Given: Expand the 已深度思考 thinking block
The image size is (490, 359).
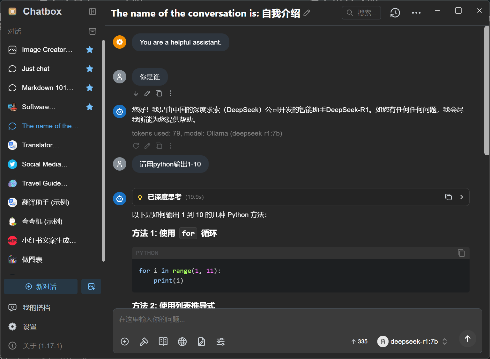Looking at the screenshot, I should [462, 197].
